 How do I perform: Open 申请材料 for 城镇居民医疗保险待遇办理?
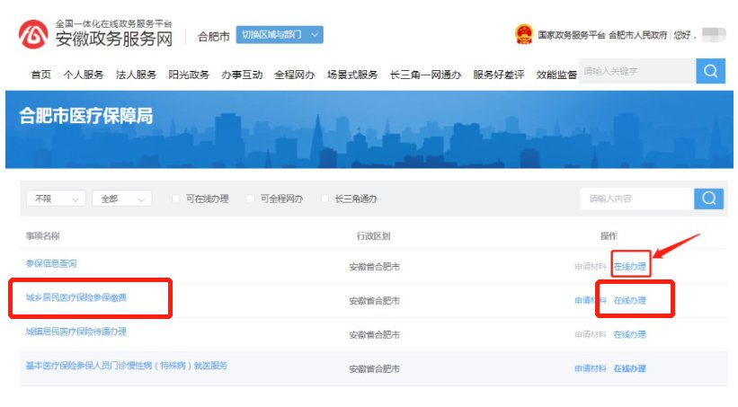591,334
